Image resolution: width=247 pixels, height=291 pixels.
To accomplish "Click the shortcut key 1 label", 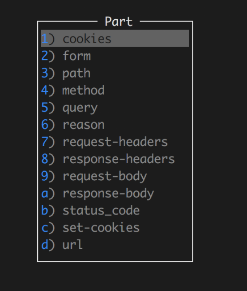I will click(45, 39).
